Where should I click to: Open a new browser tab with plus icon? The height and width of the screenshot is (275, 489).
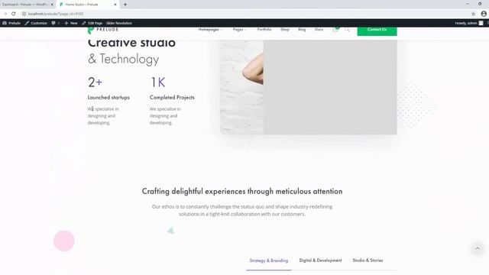point(125,5)
